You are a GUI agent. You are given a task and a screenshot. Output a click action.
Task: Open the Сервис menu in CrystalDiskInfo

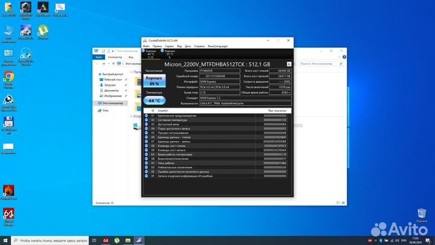click(x=169, y=46)
